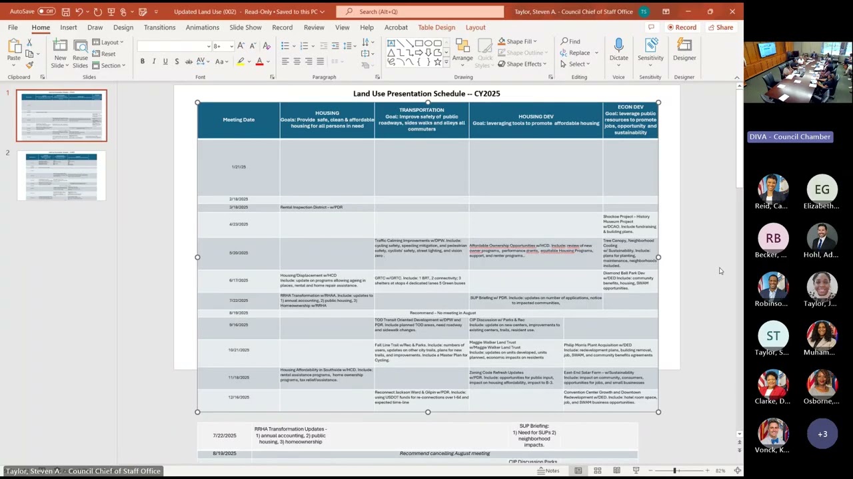Undo the last action
The image size is (853, 479).
[x=79, y=11]
